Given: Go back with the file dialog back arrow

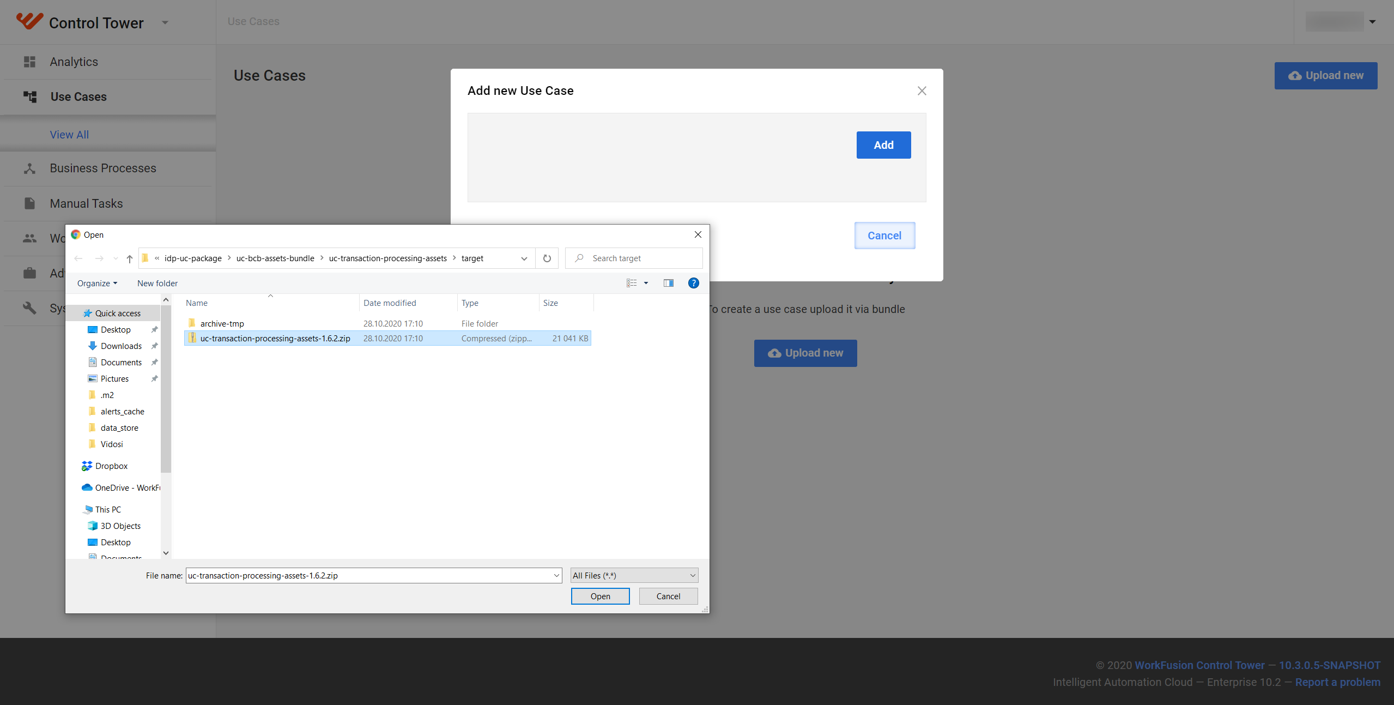Looking at the screenshot, I should (x=78, y=258).
